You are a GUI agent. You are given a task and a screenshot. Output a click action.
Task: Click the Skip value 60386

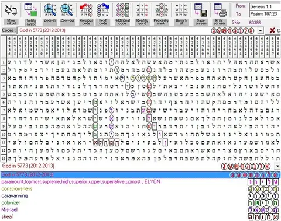pos(255,23)
